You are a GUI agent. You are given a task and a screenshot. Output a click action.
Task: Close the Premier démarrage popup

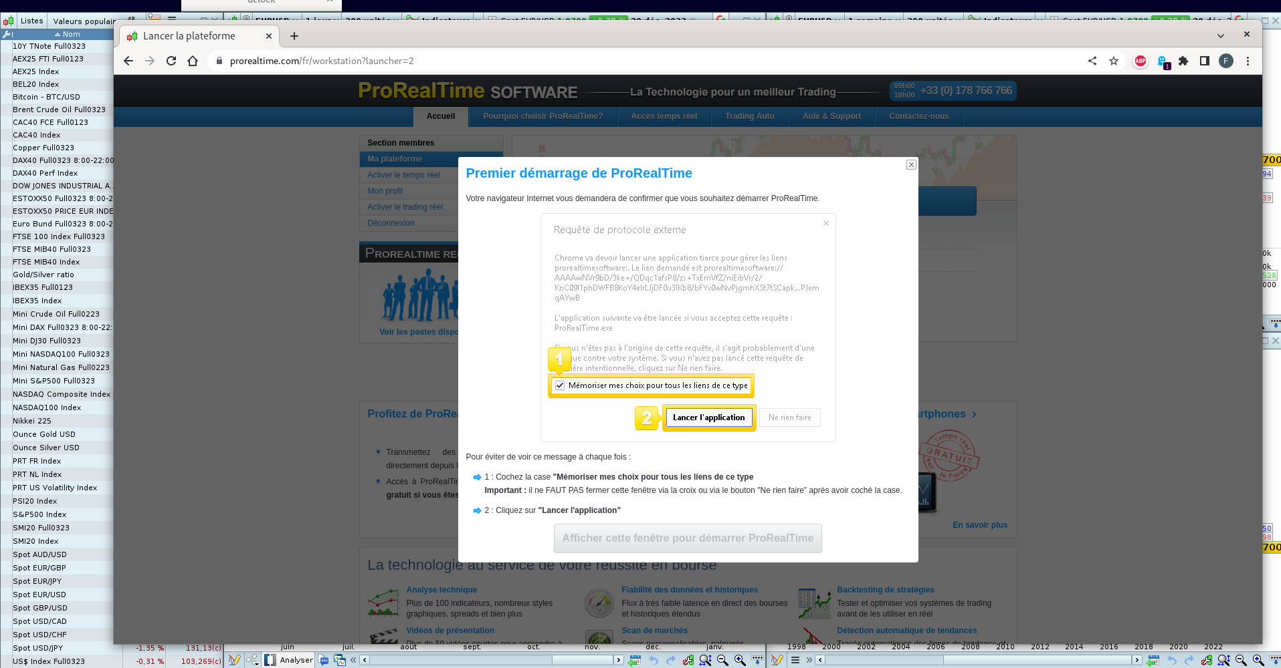click(x=911, y=164)
